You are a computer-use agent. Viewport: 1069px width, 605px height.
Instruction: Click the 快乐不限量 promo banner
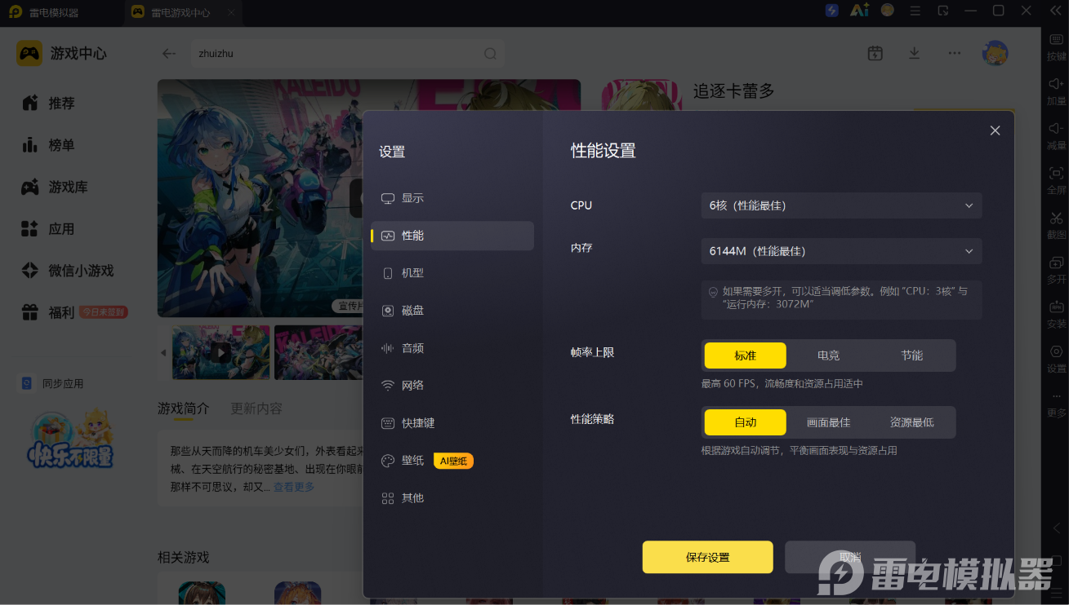click(x=70, y=438)
